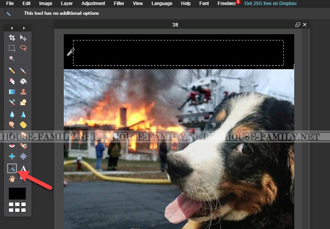Viewport: 330px width, 229px height.
Task: Select the Eraser tool
Action: click(x=12, y=81)
